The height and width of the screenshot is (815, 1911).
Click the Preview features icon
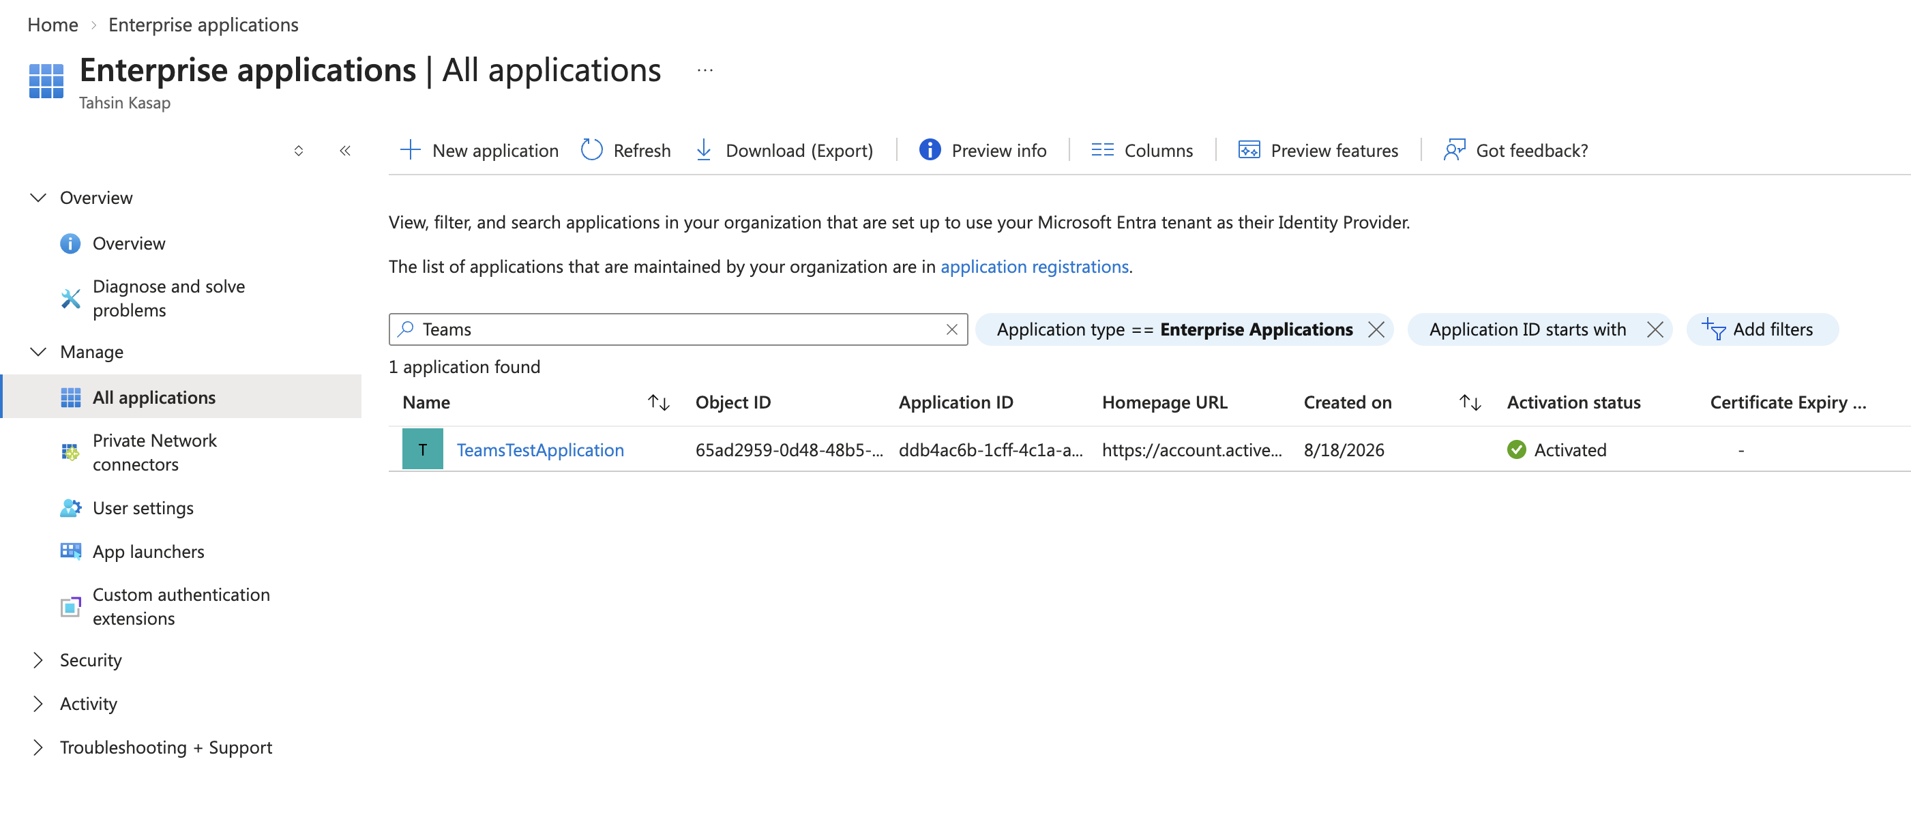point(1249,150)
